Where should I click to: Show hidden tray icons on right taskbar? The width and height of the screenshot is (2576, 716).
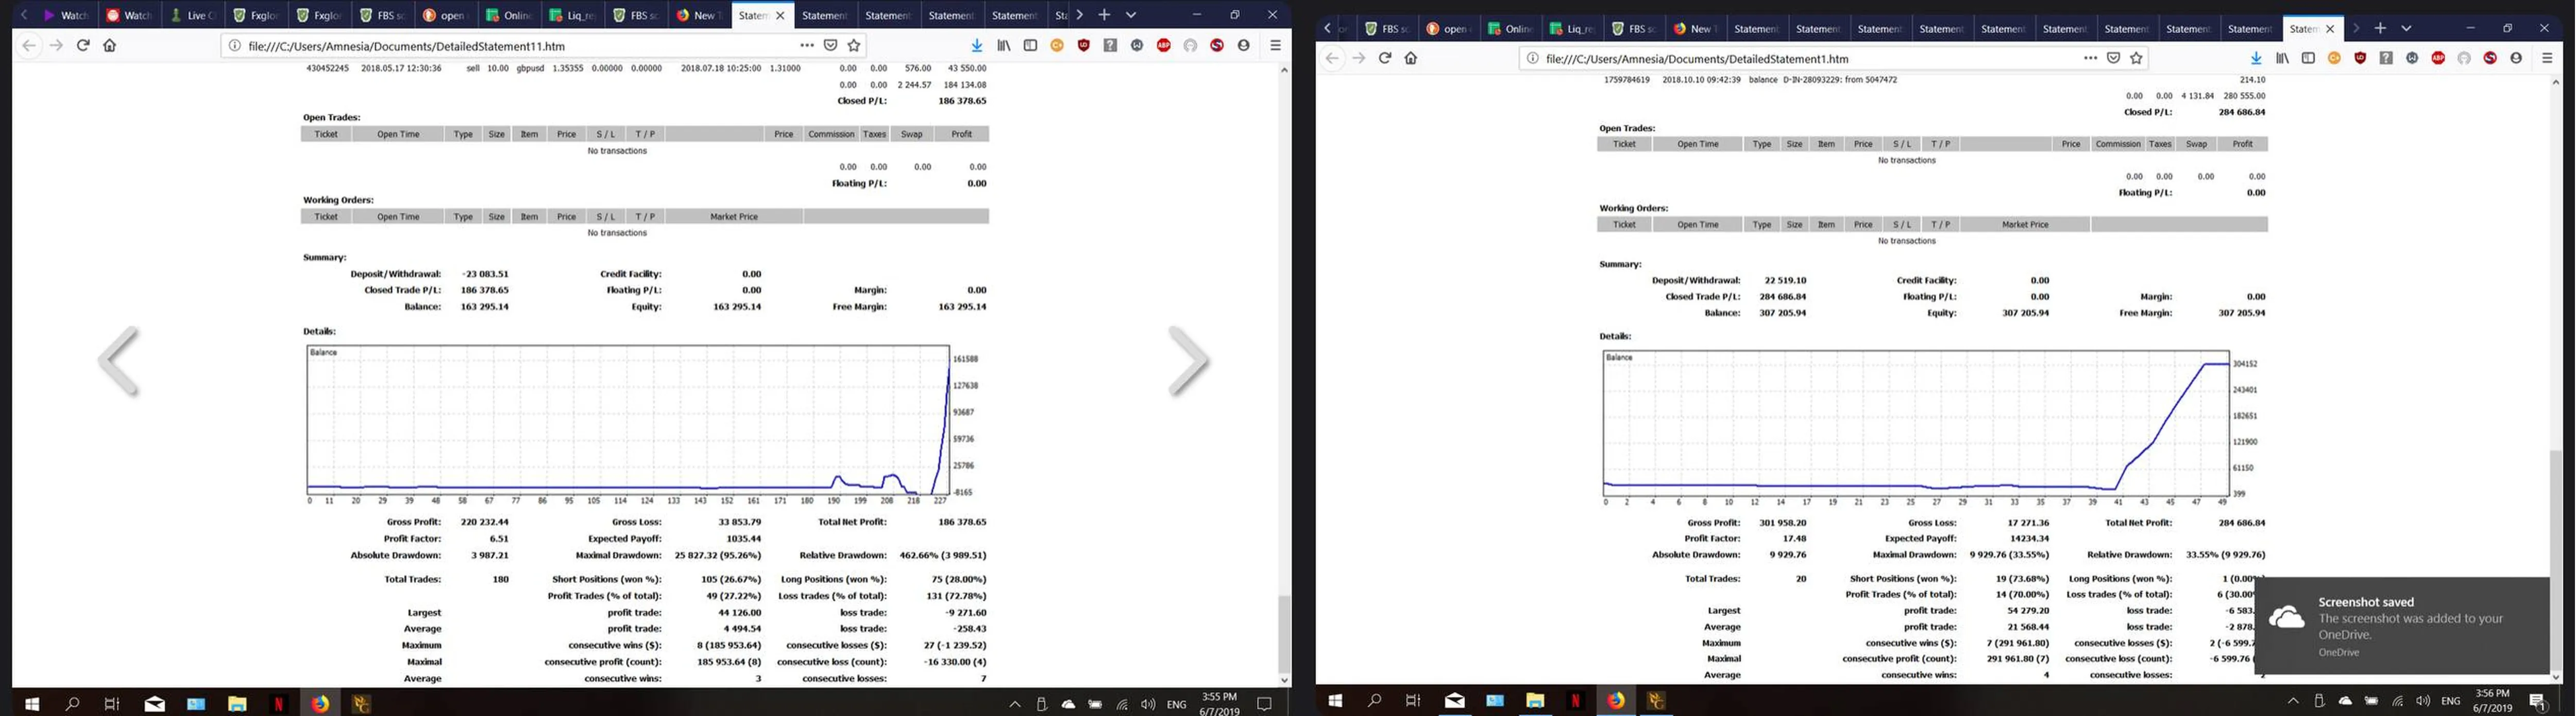[x=2293, y=701]
